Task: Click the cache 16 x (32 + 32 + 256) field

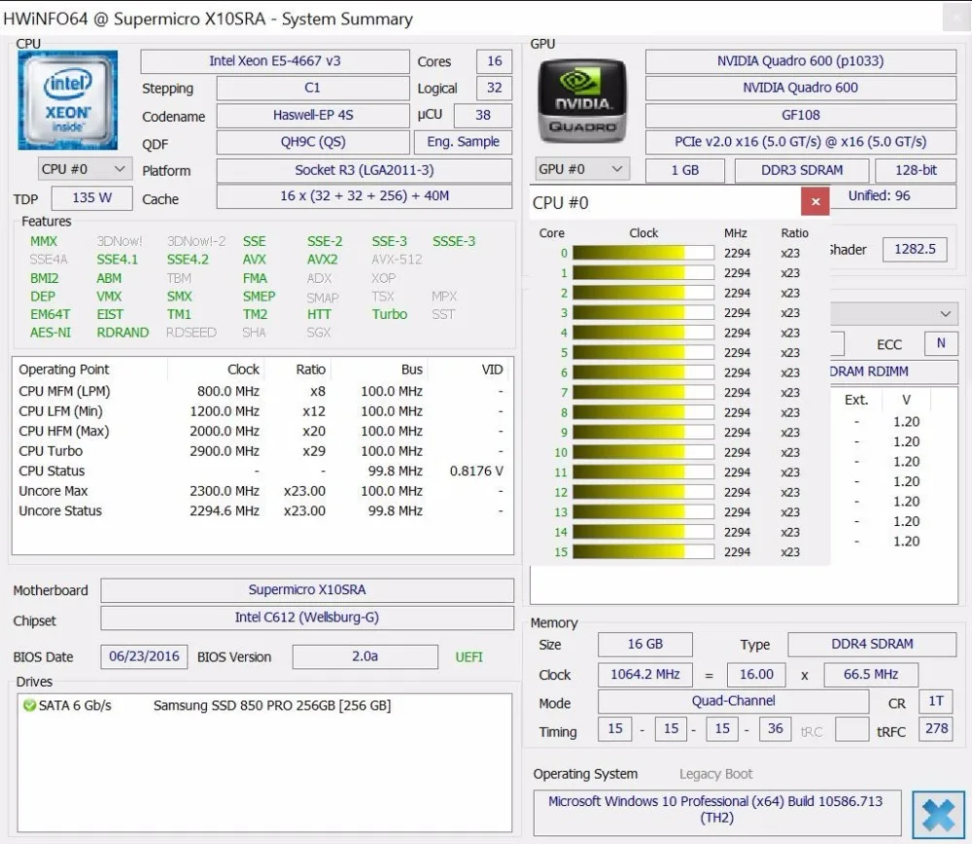Action: click(364, 196)
